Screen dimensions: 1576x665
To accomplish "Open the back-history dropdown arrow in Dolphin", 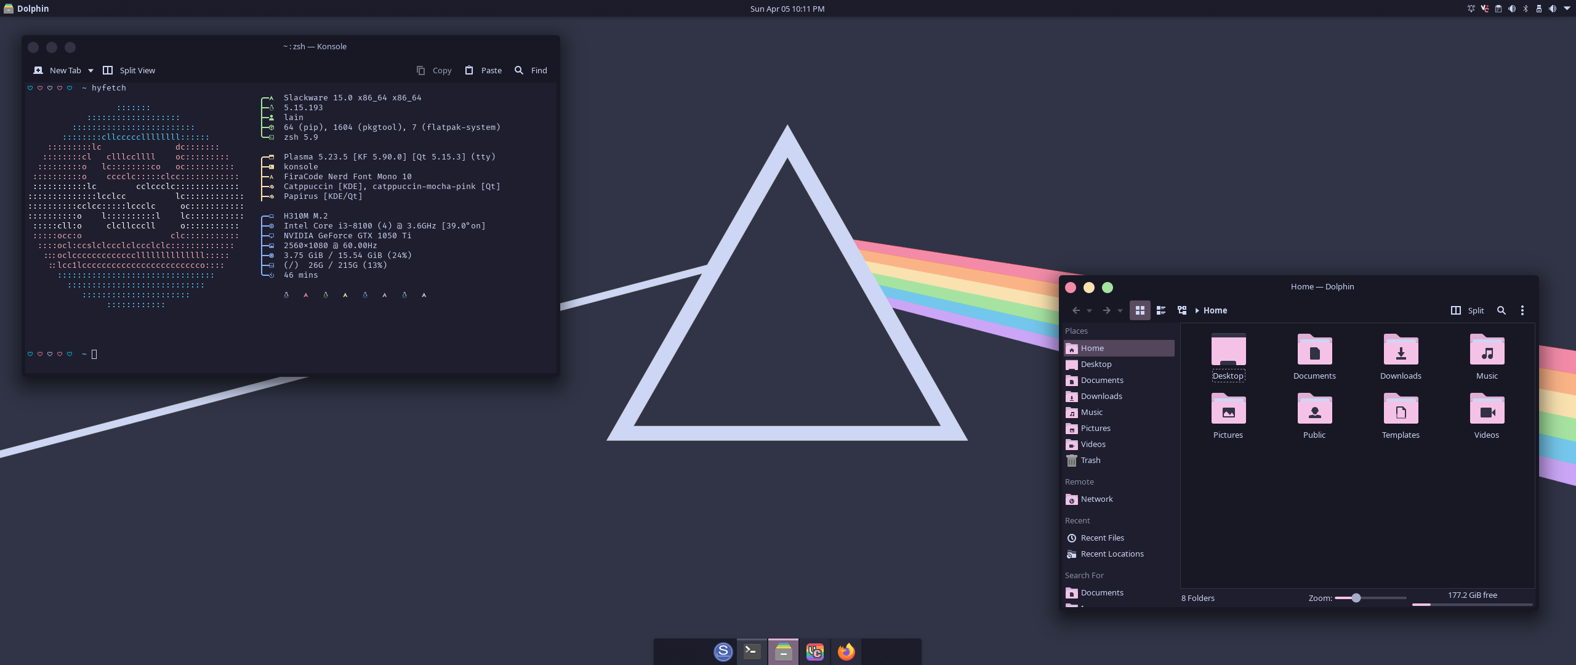I will [1089, 311].
